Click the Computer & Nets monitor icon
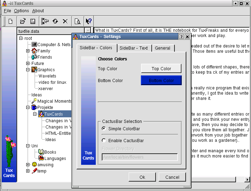Image resolution: width=251 pixels, height=191 pixels. 34,44
